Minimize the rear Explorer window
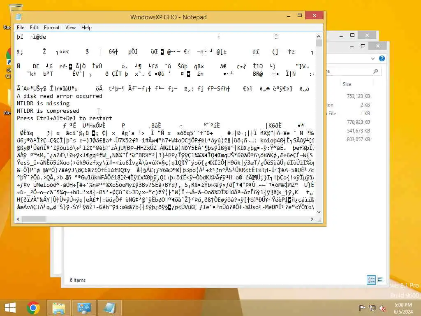 341,35
